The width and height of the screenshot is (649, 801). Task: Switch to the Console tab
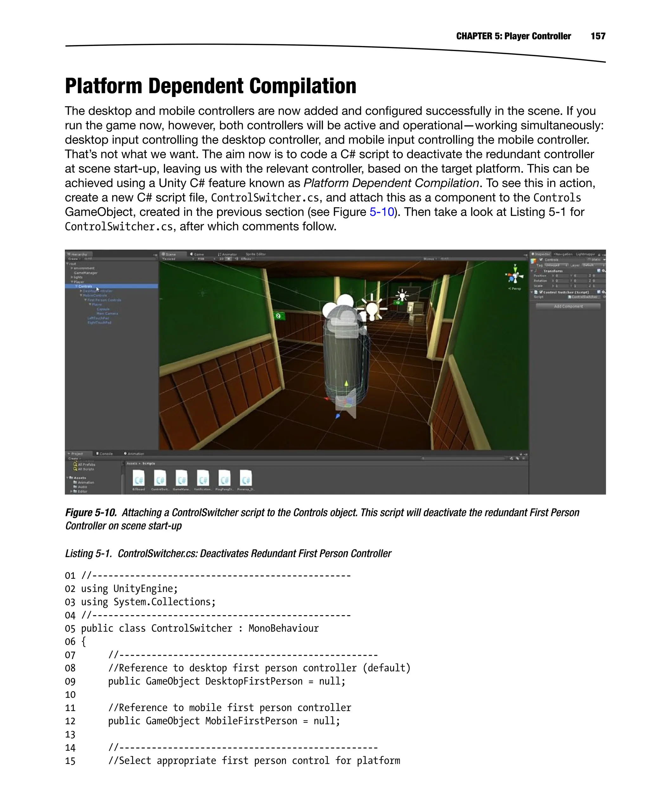coord(104,453)
